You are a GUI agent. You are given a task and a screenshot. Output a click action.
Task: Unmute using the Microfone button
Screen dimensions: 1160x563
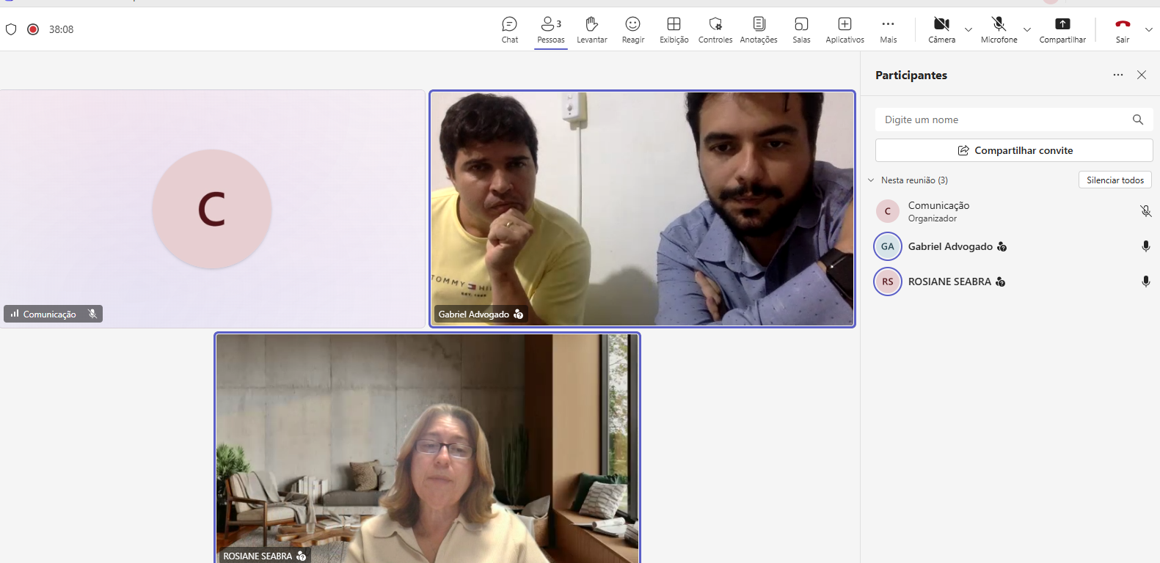point(999,29)
